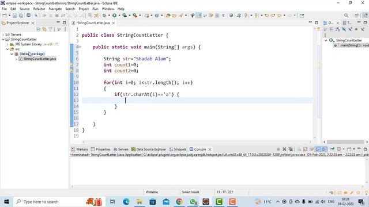This screenshot has height=207, width=369.
Task: Open the Window menu
Action: pos(108,9)
